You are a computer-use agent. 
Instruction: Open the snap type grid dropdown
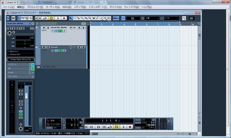pos(133,18)
